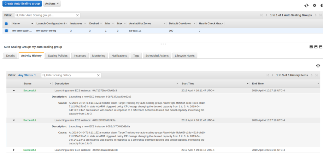Minimize the details pane using first layout icon
Viewport: 323px width, 158px height.
pos(311,47)
